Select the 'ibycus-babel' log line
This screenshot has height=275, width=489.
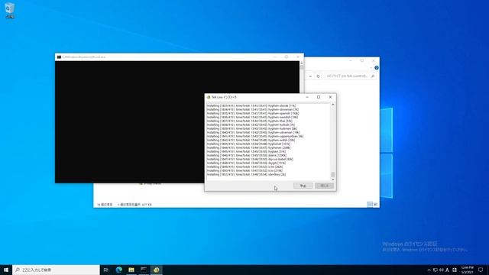point(250,159)
